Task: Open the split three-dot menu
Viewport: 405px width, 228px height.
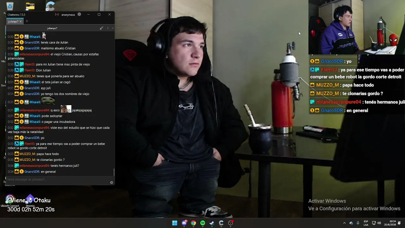Action: click(108, 28)
